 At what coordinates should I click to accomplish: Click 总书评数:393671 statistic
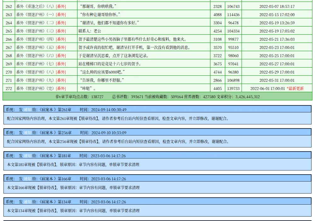coord(128,97)
